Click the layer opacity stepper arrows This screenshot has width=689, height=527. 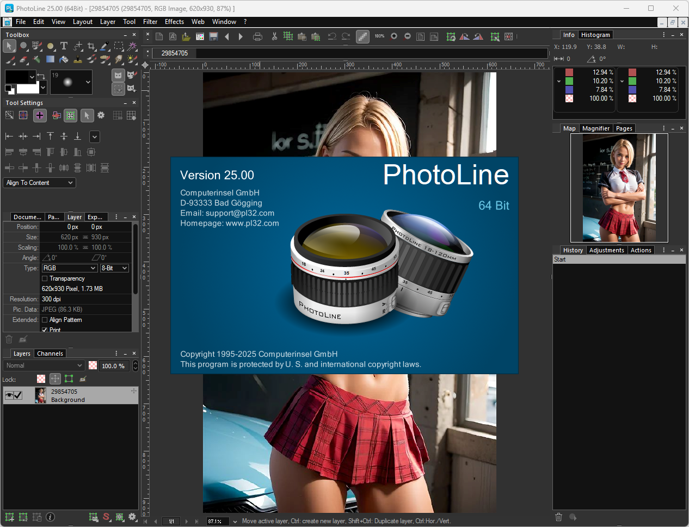click(136, 366)
